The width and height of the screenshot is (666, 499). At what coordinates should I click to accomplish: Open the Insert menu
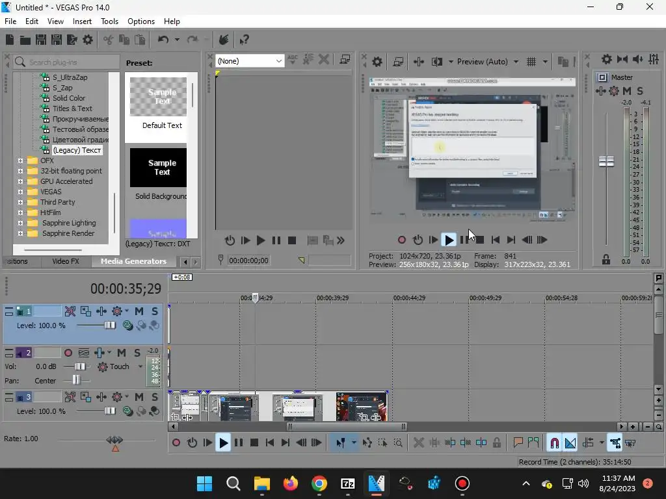82,21
